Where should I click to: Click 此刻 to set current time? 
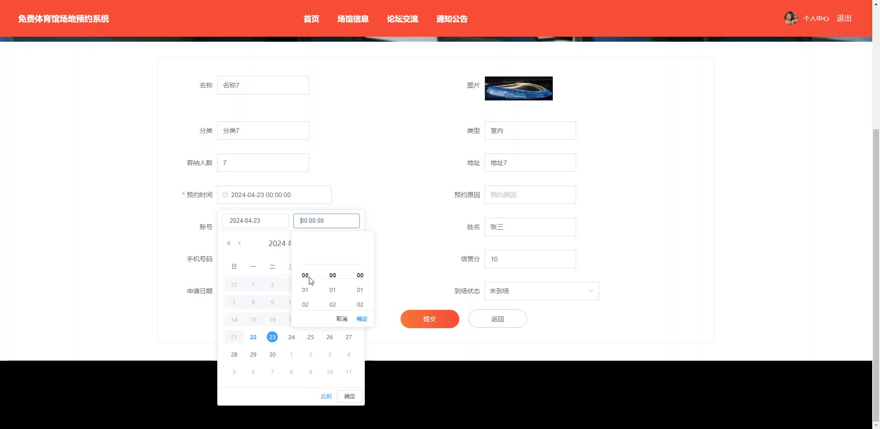(326, 396)
